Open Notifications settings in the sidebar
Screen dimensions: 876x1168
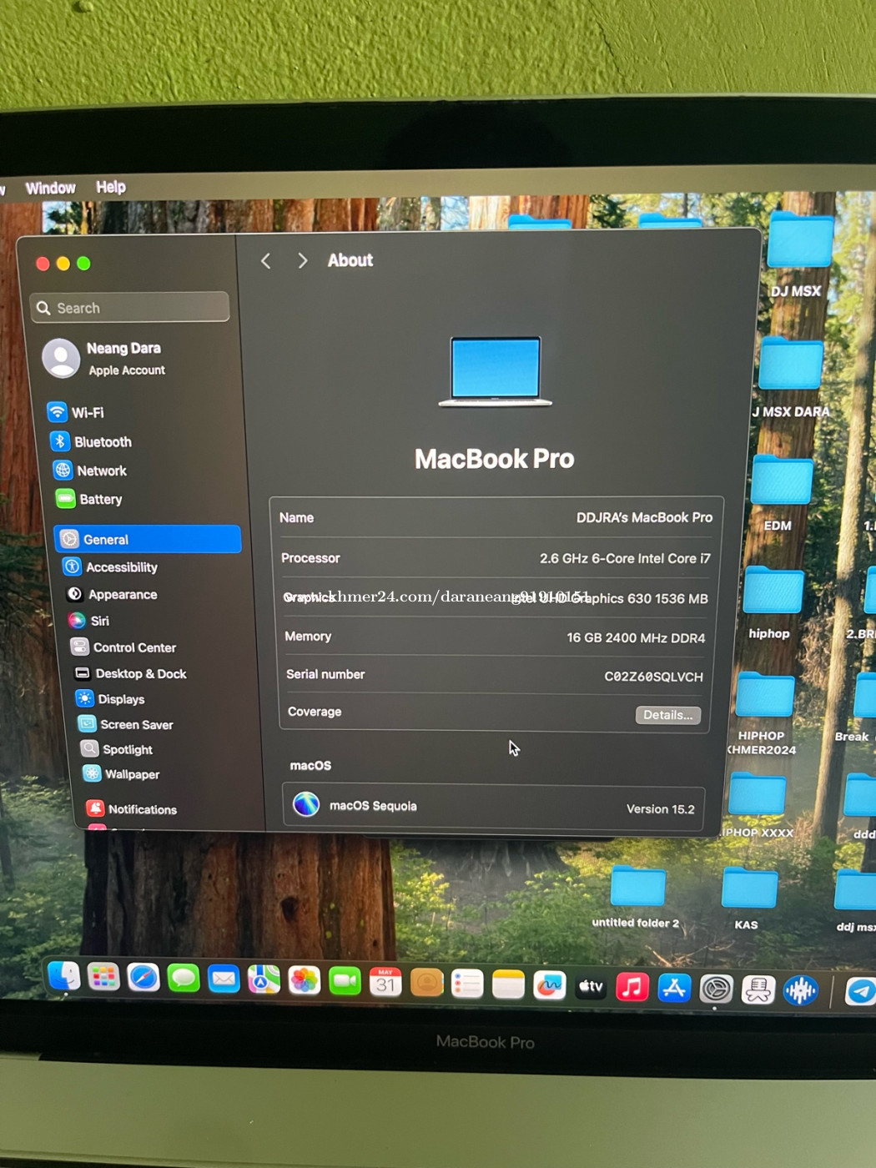pos(132,809)
